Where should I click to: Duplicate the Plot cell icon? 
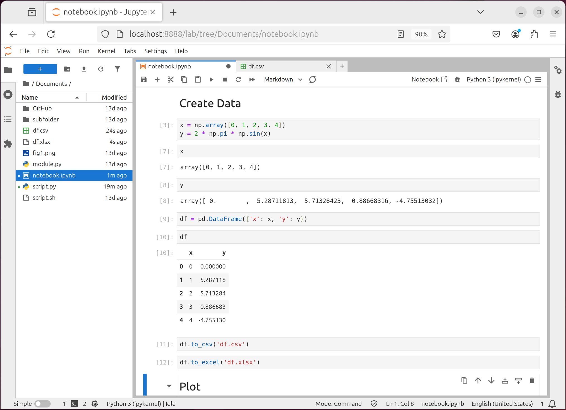click(x=464, y=380)
